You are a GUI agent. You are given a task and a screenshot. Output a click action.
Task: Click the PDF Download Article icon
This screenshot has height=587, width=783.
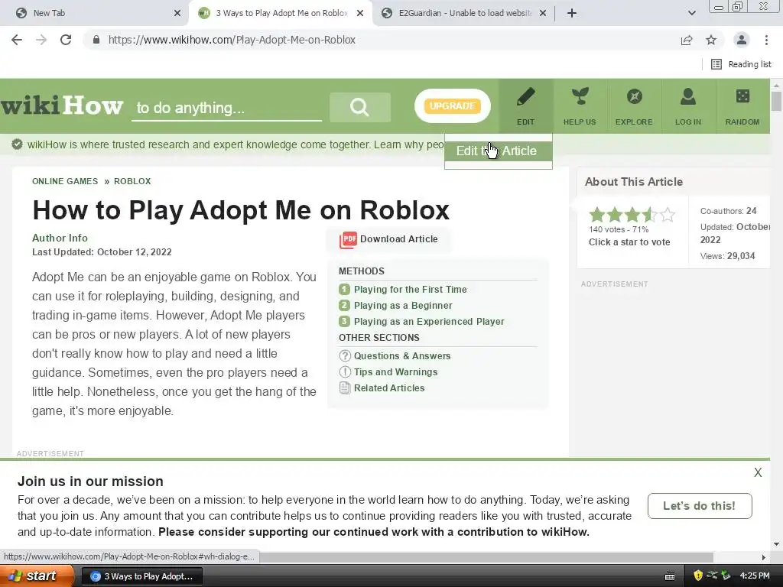(348, 239)
